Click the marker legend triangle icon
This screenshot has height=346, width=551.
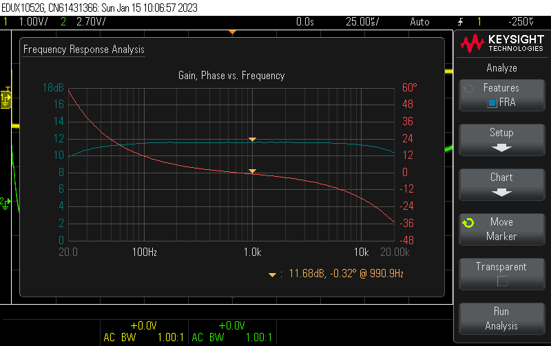pyautogui.click(x=272, y=274)
